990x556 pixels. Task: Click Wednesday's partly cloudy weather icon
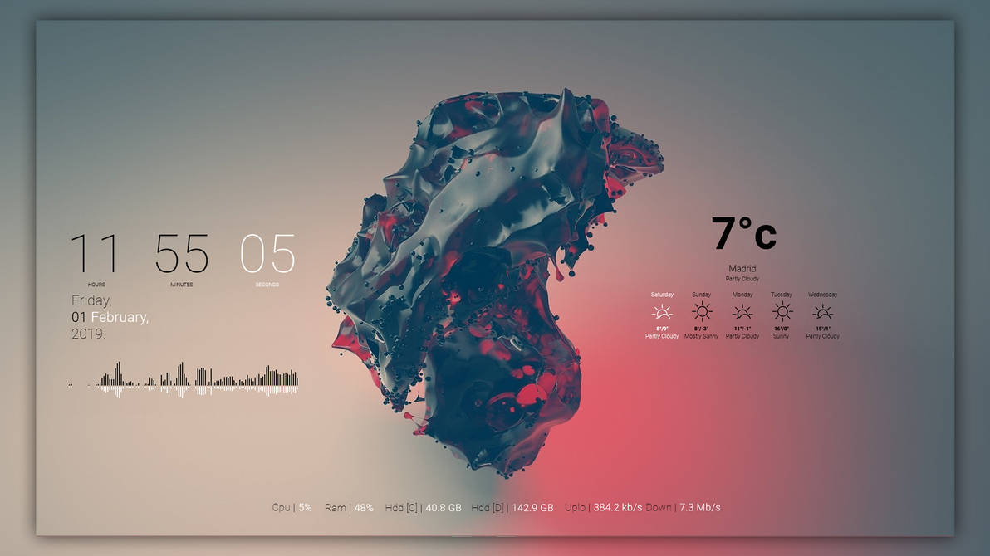[822, 312]
